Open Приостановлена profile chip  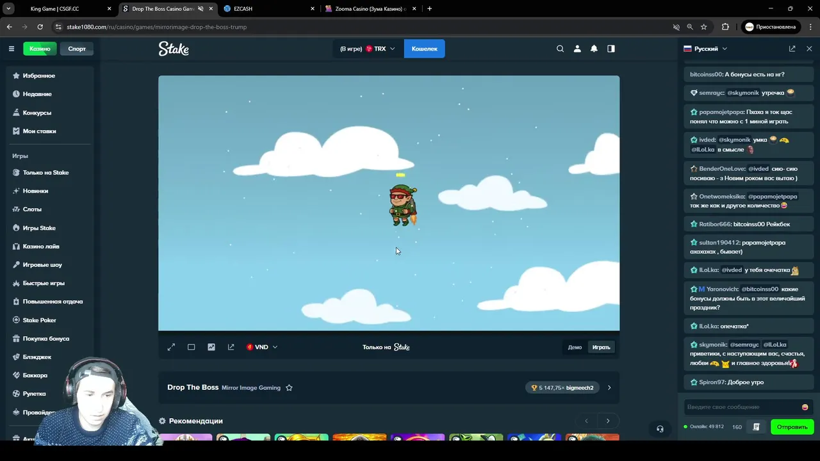tap(771, 27)
